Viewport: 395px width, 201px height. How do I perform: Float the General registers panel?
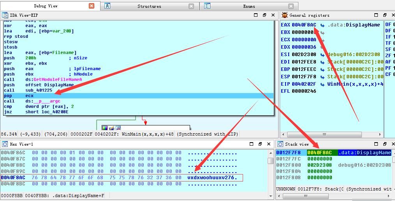[x=384, y=15]
